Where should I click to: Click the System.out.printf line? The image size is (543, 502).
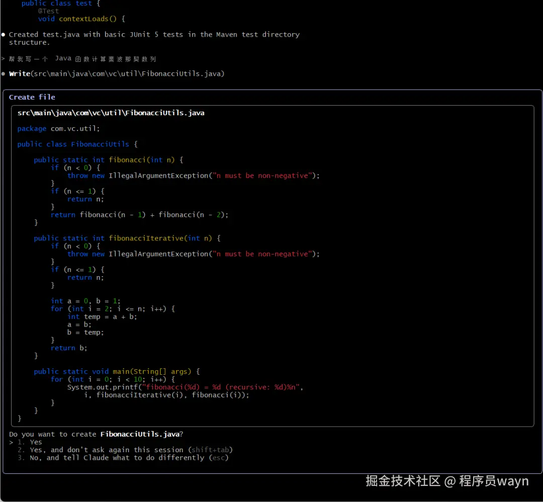coord(185,387)
